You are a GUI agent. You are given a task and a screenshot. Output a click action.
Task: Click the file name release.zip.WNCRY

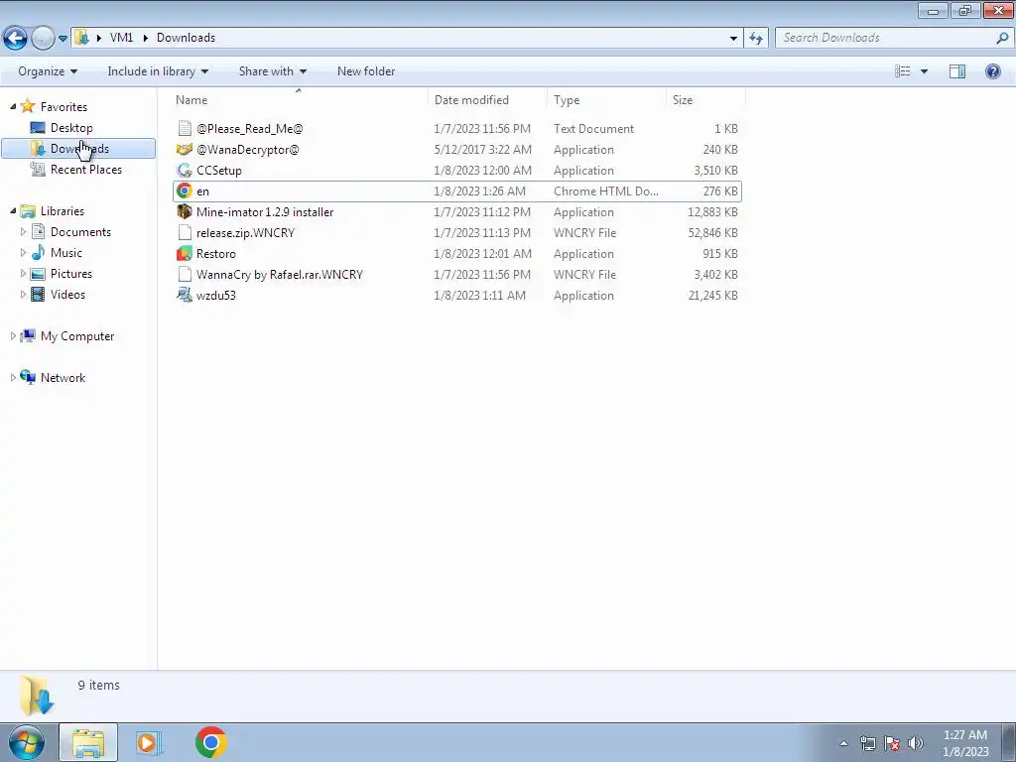[246, 232]
